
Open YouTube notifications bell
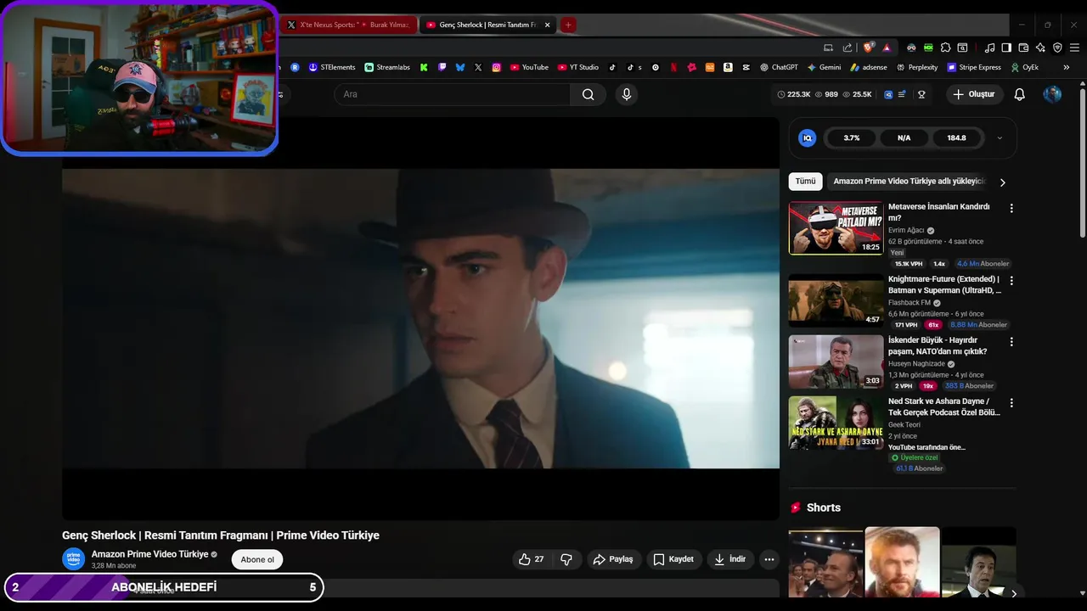point(1020,94)
